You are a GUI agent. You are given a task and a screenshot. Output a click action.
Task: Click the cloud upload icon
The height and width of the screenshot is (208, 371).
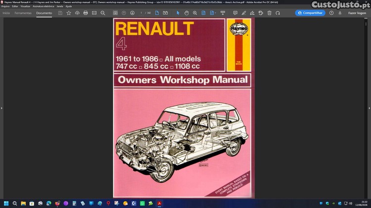pyautogui.click(x=77, y=13)
